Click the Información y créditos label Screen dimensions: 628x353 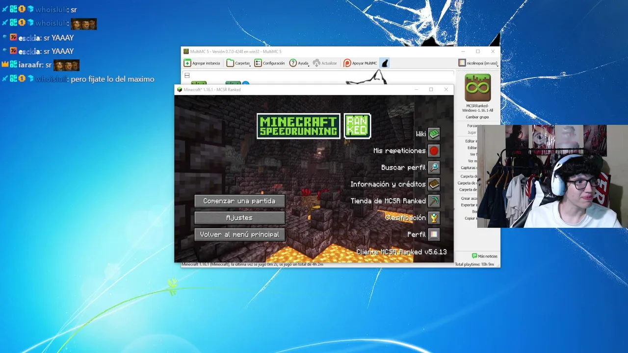(388, 184)
